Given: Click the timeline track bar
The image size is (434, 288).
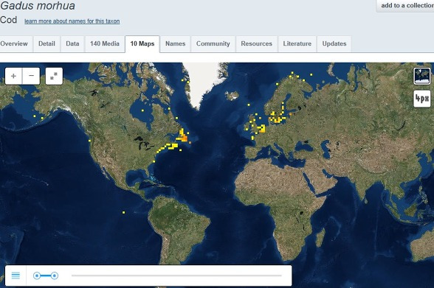Looking at the screenshot, I should [176, 275].
